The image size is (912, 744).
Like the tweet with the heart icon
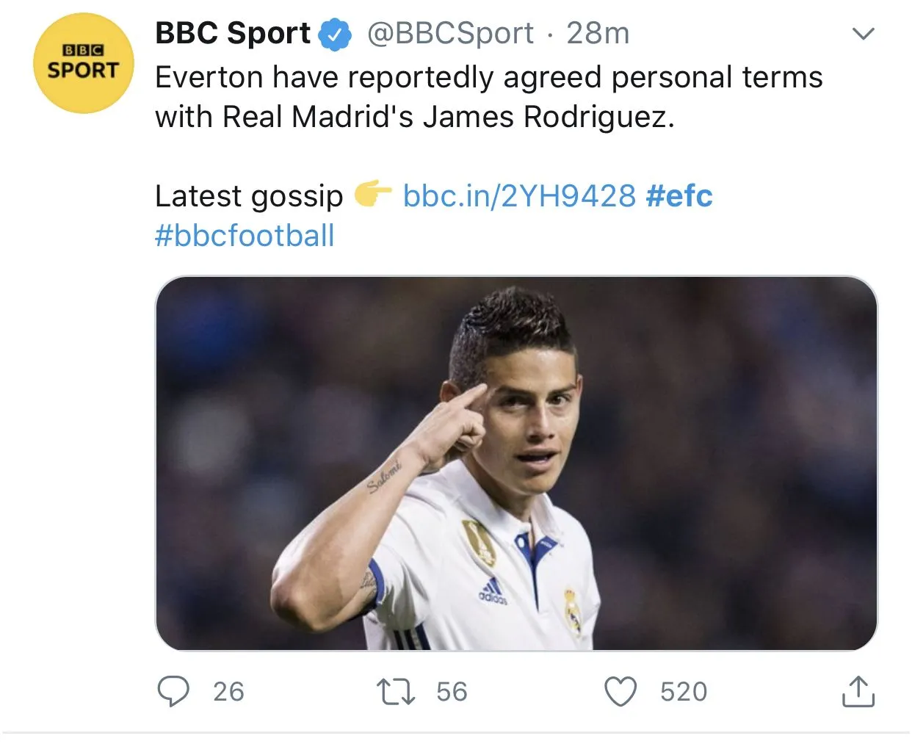[620, 691]
